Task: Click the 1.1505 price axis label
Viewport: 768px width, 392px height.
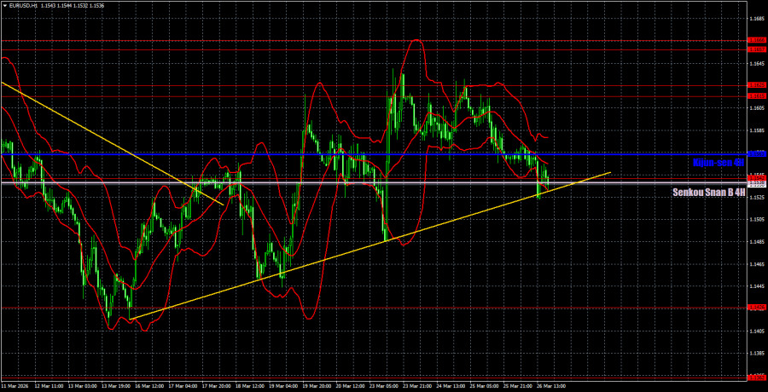Action: 755,219
